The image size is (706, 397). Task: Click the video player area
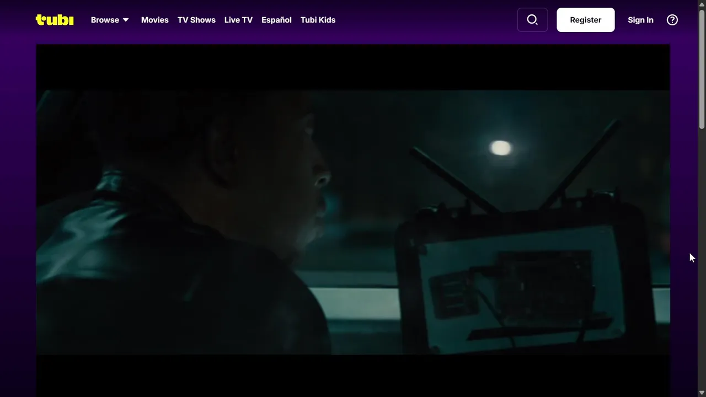353,221
